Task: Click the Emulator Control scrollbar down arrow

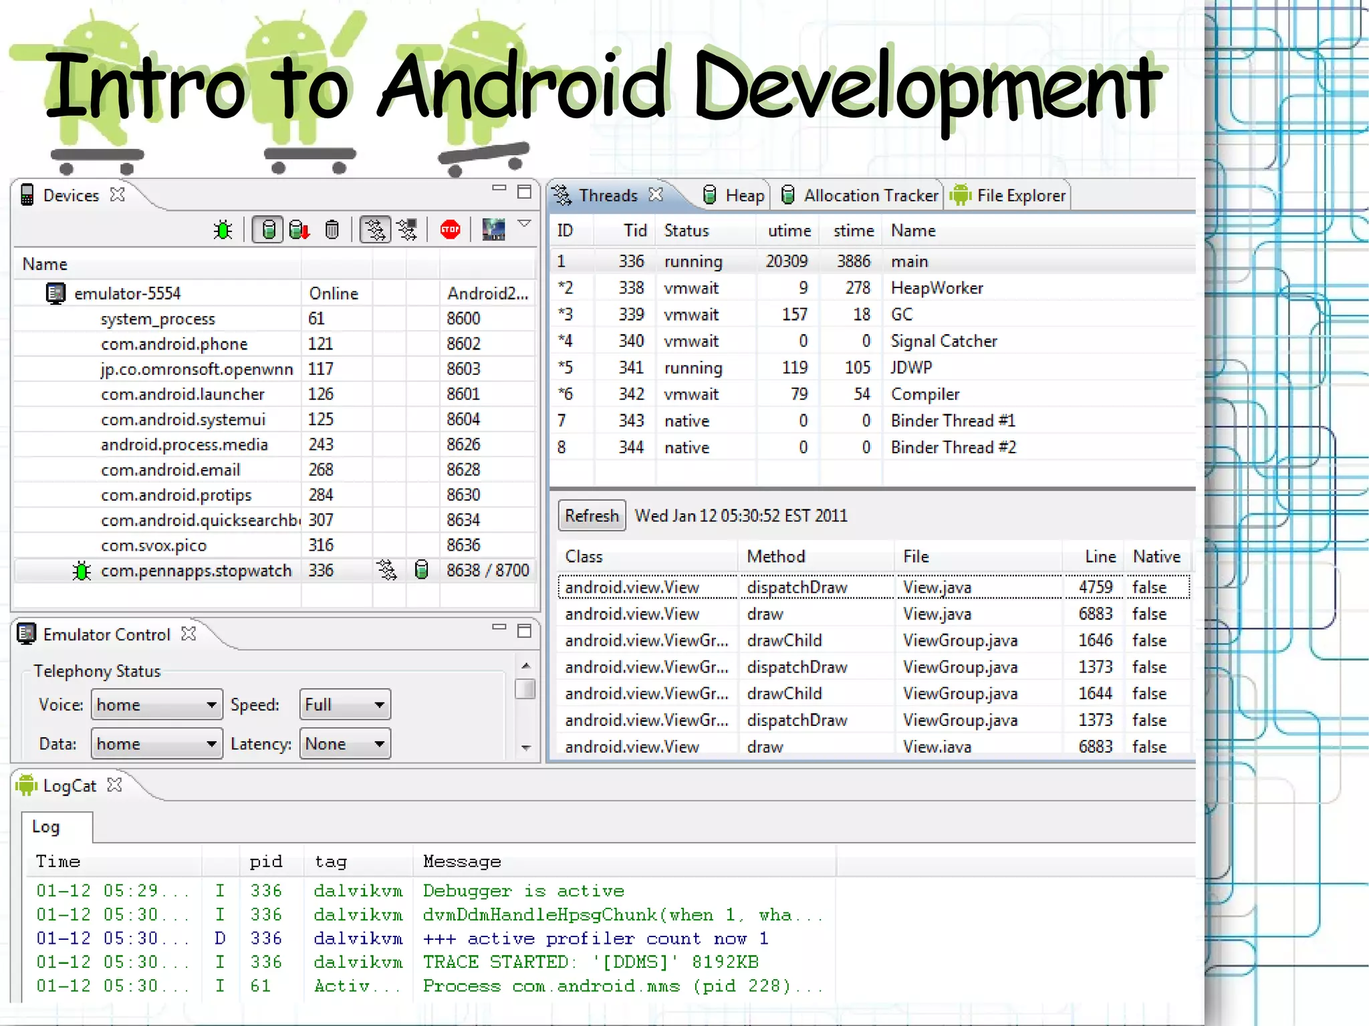Action: point(526,748)
